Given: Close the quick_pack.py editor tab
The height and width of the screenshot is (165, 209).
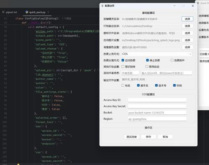Looking at the screenshot, I should pos(48,12).
